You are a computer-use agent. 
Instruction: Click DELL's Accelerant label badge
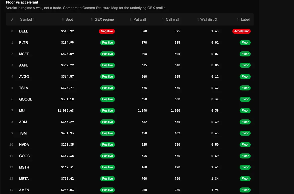click(x=241, y=31)
